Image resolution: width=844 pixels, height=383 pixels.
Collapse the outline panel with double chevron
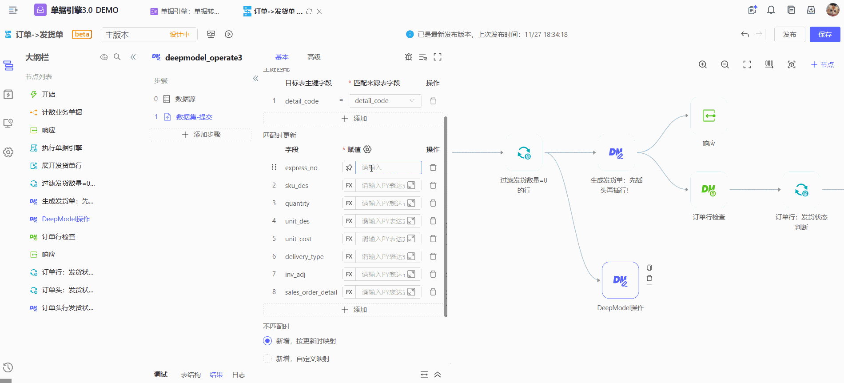tap(133, 57)
